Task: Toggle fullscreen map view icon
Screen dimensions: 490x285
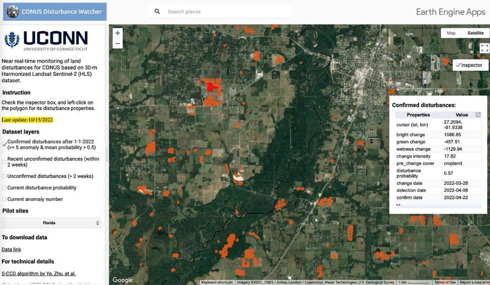Action: coord(484,48)
